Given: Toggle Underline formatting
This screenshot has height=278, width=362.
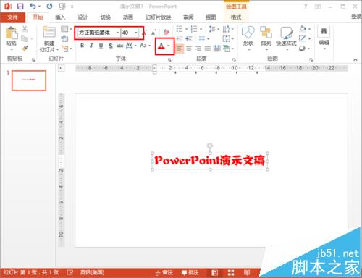Looking at the screenshot, I should tap(101, 46).
